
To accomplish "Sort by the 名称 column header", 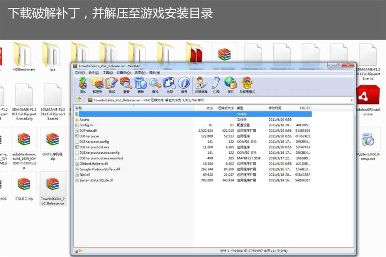I will tap(134, 108).
